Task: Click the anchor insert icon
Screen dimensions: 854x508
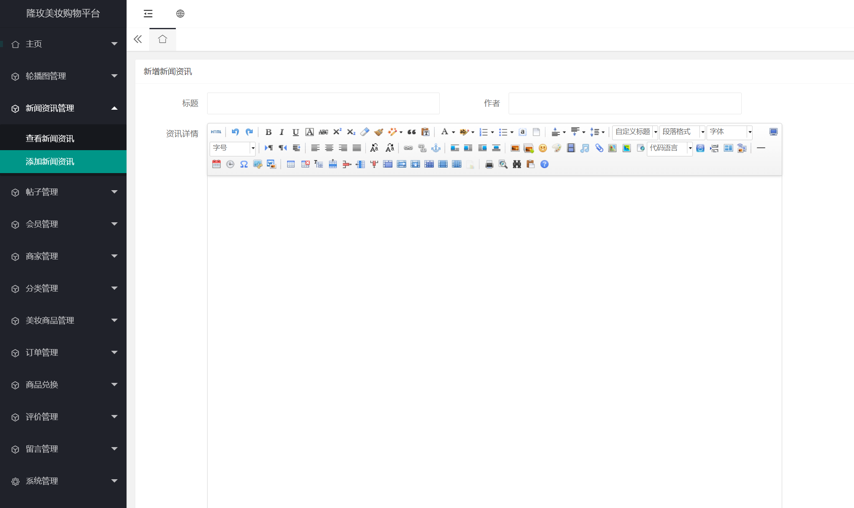Action: 436,148
